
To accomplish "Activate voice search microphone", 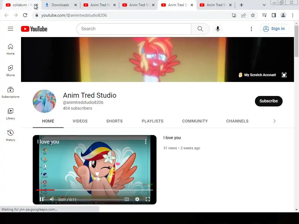I will pyautogui.click(x=218, y=29).
